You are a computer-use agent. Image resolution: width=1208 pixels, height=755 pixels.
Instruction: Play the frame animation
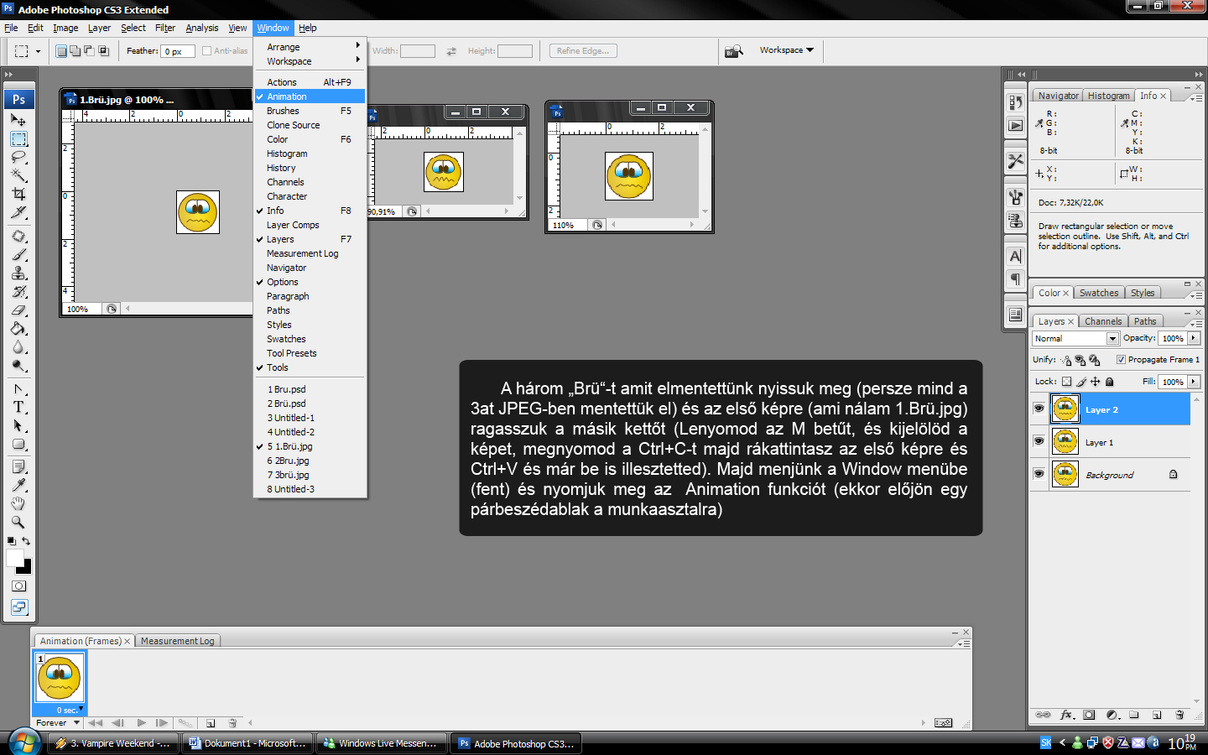pyautogui.click(x=141, y=723)
